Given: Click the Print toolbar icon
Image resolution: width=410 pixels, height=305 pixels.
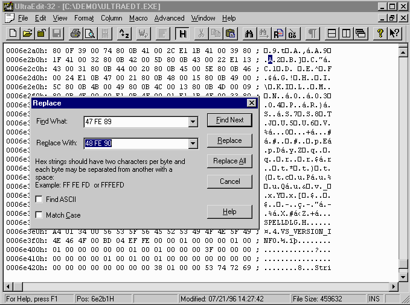Looking at the screenshot, I should pos(75,33).
